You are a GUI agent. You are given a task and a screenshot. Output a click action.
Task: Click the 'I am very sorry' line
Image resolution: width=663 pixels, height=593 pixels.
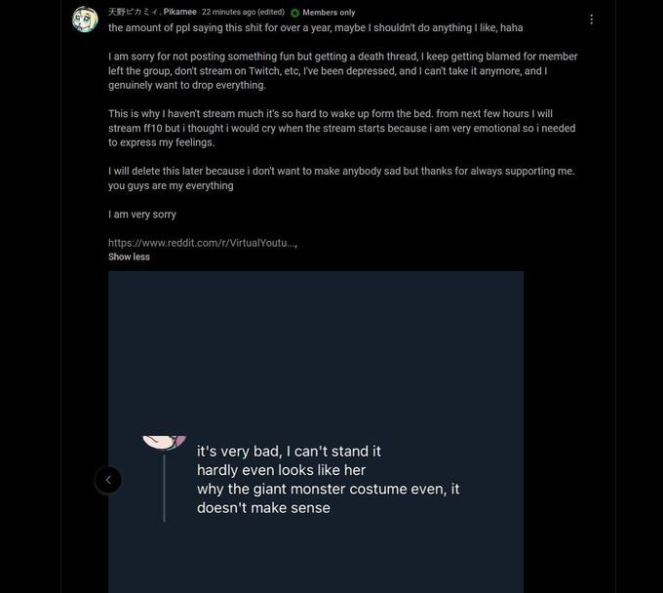(x=142, y=215)
